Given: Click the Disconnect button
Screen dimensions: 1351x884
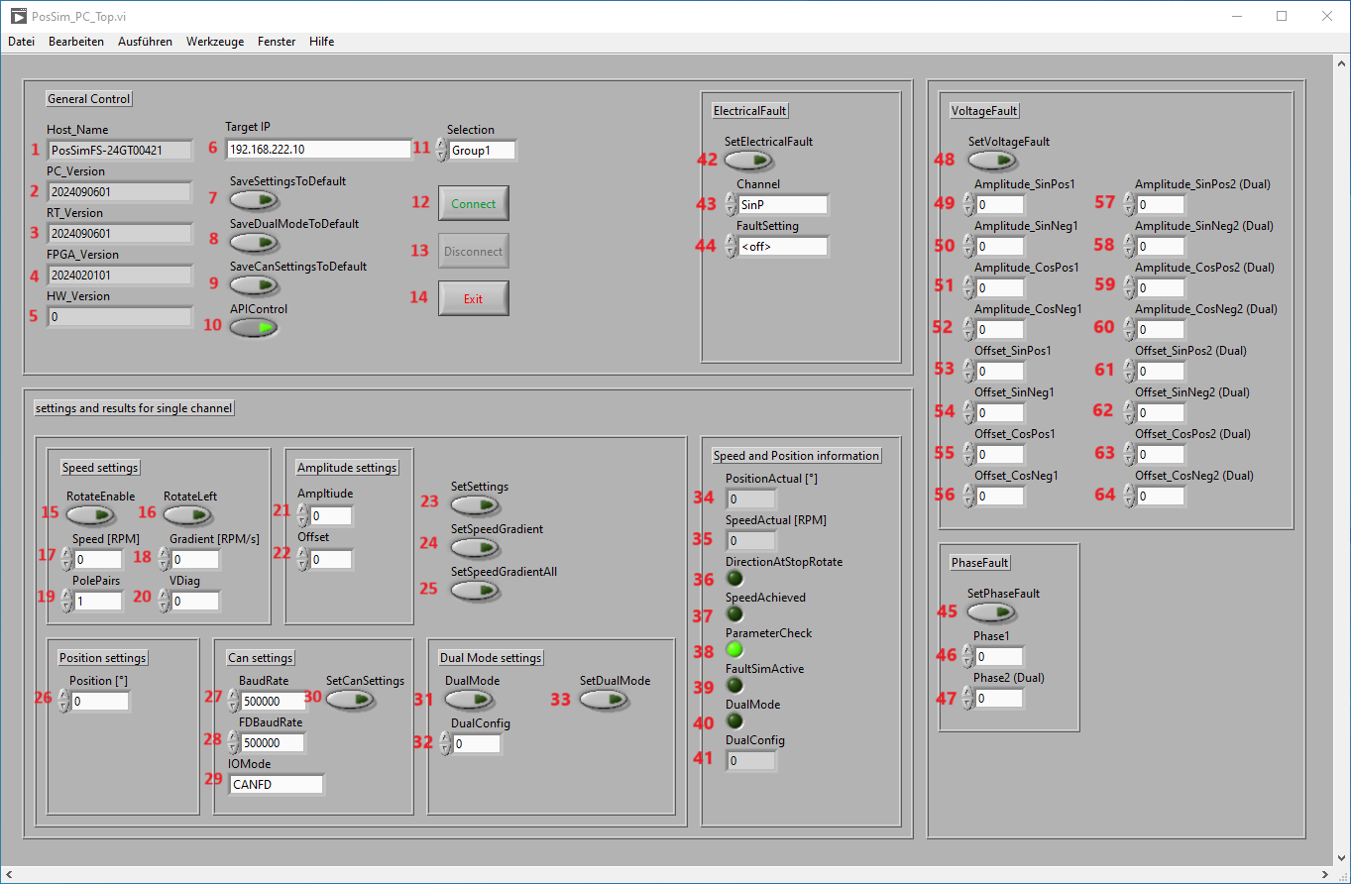Looking at the screenshot, I should [x=474, y=251].
